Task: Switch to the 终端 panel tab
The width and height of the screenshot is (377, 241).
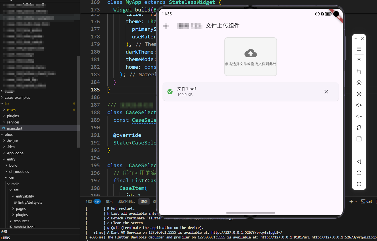Action: click(x=144, y=201)
